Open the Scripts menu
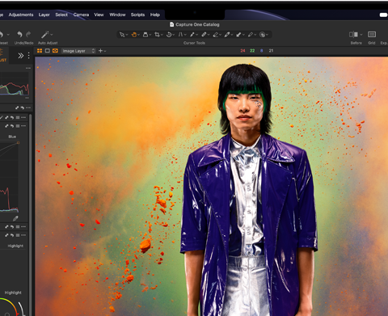 137,15
